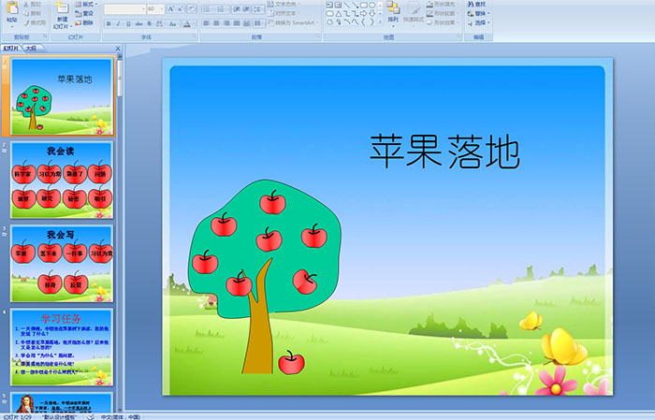Image resolution: width=655 pixels, height=420 pixels.
Task: Select the Oval shape in gallery
Action: [371, 5]
